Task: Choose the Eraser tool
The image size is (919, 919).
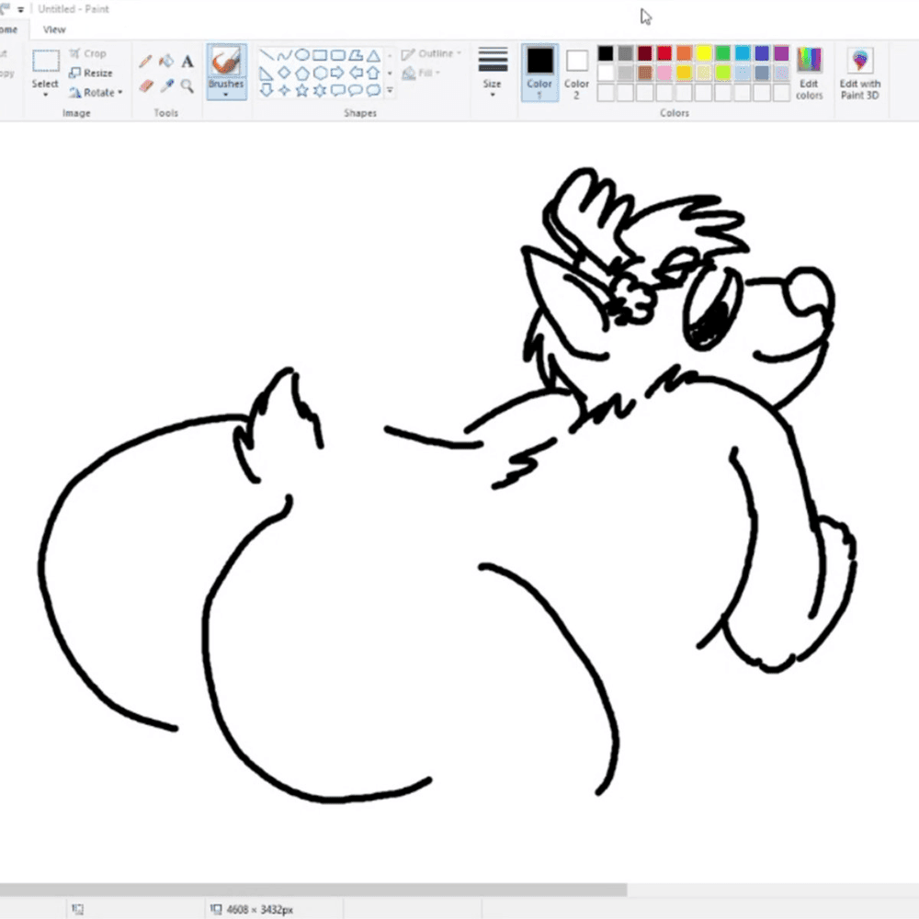Action: pos(145,85)
